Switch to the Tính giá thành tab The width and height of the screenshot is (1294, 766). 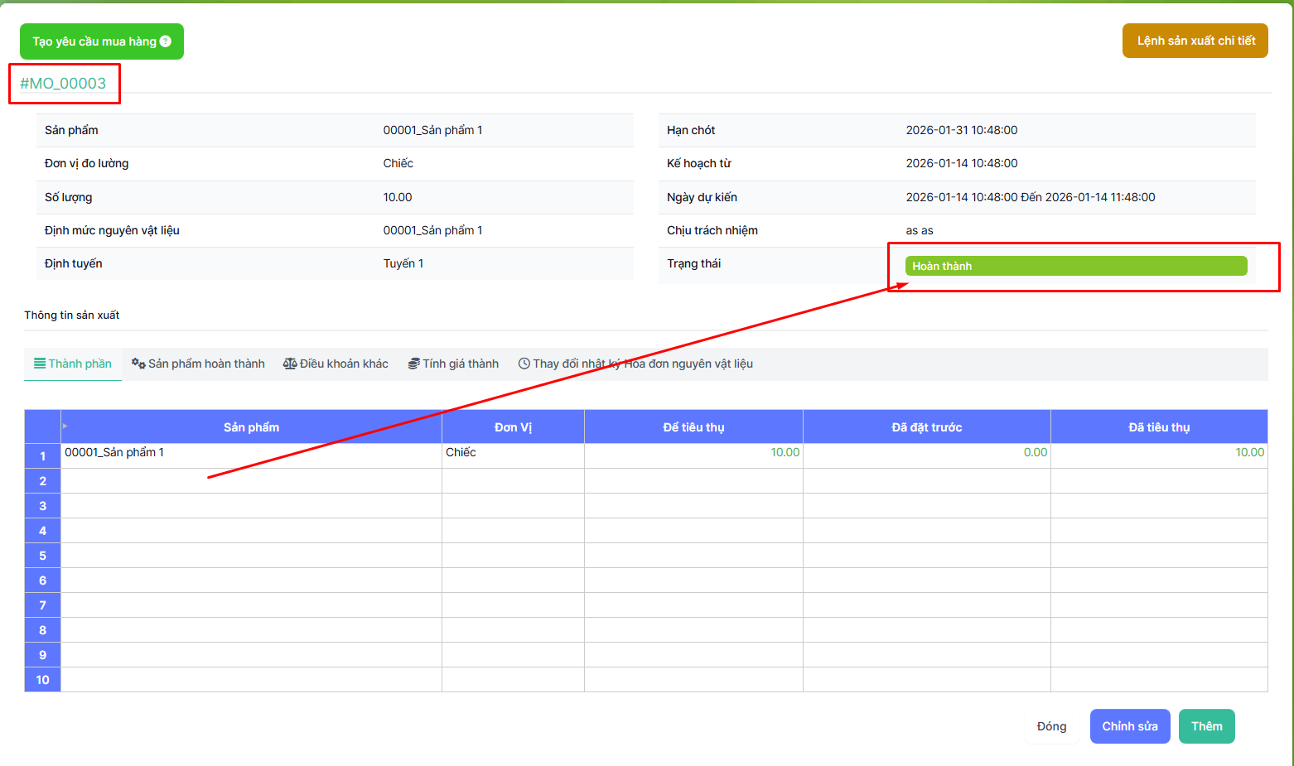(x=461, y=364)
